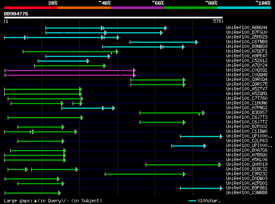Select the UniRef100_C5Z612 label

[x=247, y=61]
